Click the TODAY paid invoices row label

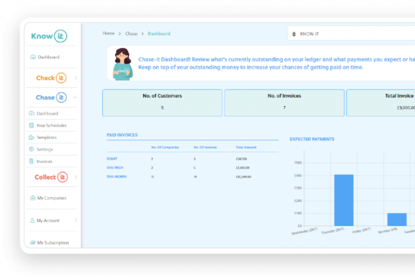coord(112,158)
